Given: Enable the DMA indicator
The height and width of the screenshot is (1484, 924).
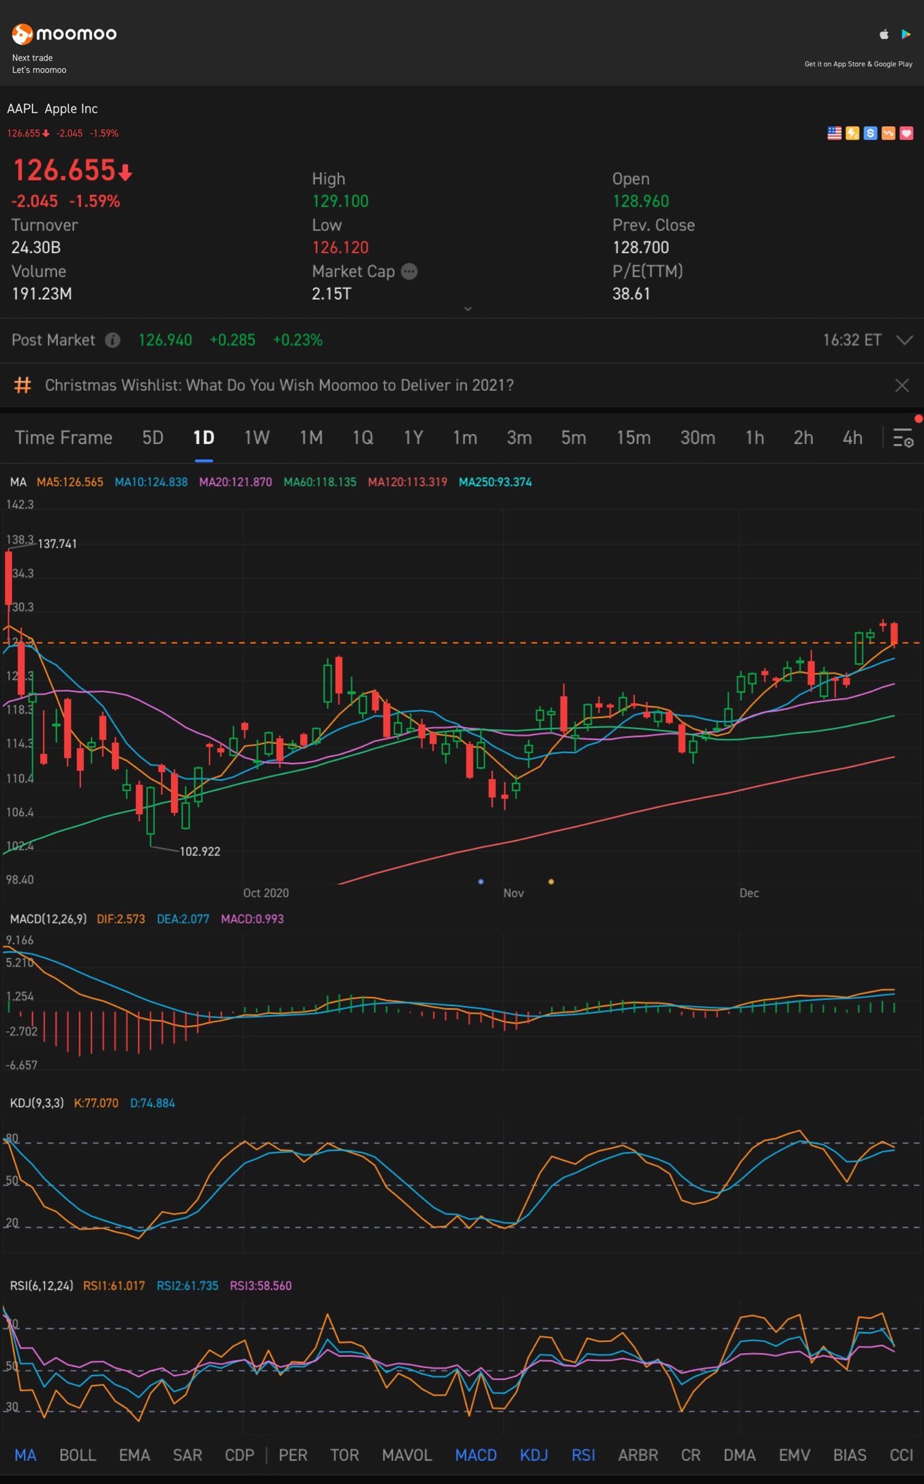Looking at the screenshot, I should coord(739,1455).
